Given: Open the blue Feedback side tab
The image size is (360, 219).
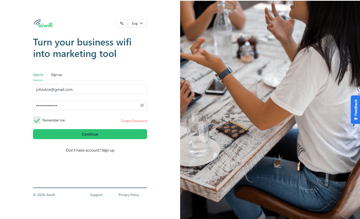Looking at the screenshot, I should pos(355,110).
